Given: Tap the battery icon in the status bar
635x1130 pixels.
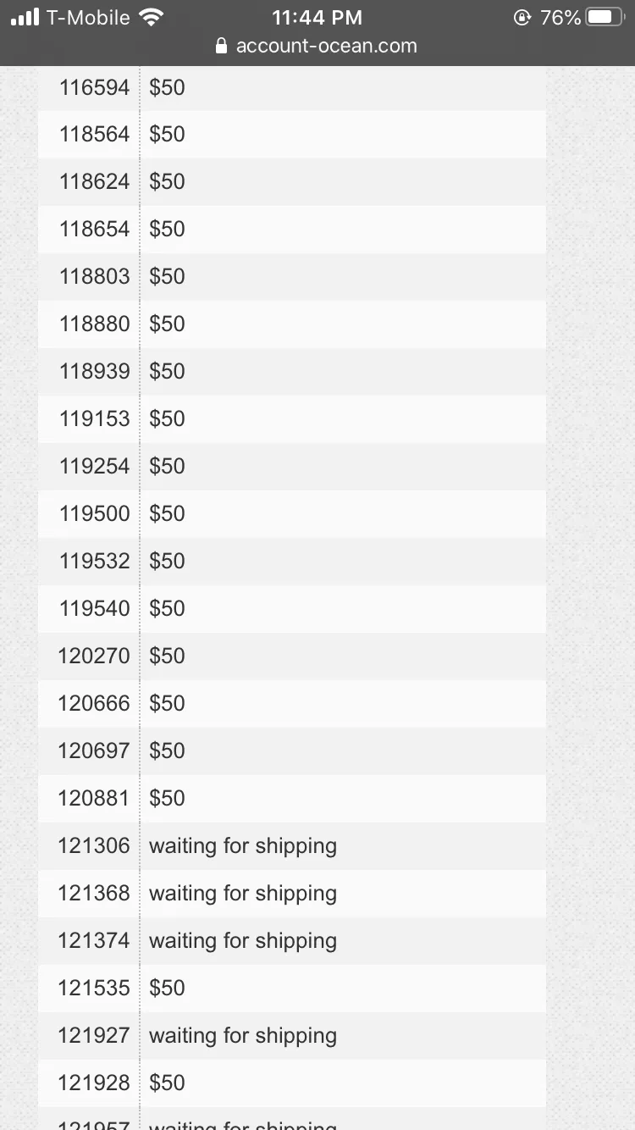Looking at the screenshot, I should tap(605, 17).
